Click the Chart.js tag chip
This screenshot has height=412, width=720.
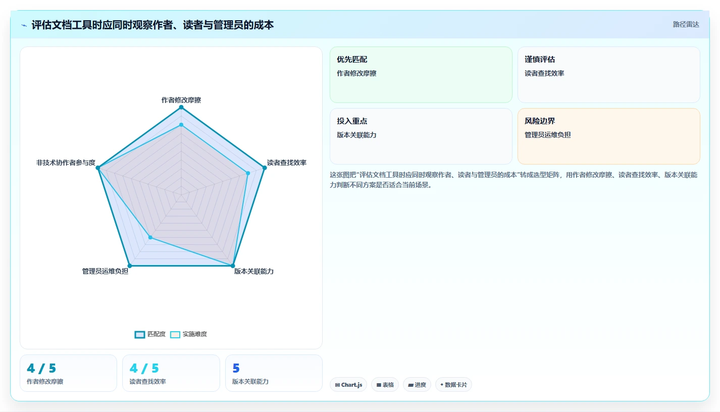click(x=348, y=385)
